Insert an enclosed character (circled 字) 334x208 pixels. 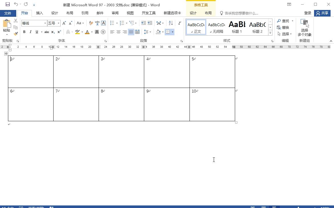point(103,32)
